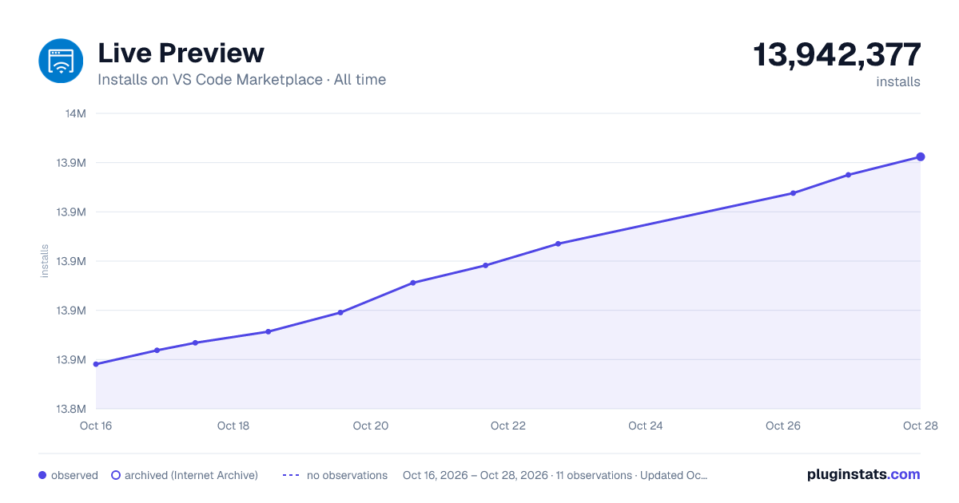Viewport: 959px width, 503px height.
Task: Click the "Installs on VS Code Marketplace · All time" subtitle
Action: pos(241,80)
